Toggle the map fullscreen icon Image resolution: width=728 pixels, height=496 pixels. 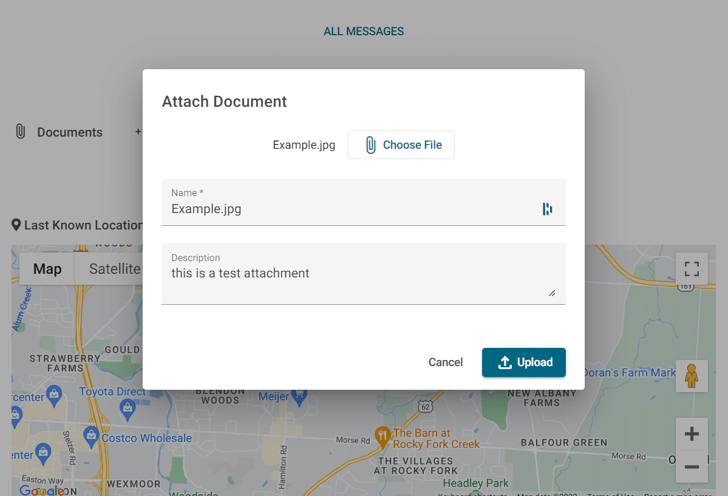pos(692,269)
